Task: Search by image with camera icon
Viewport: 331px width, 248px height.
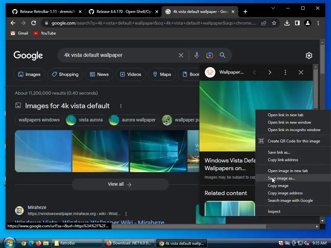Action: click(209, 55)
